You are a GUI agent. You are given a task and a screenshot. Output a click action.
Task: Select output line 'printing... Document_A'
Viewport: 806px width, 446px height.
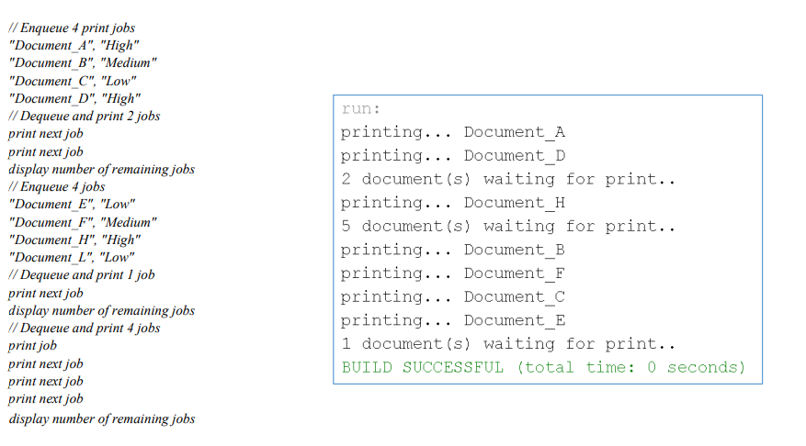pyautogui.click(x=453, y=132)
